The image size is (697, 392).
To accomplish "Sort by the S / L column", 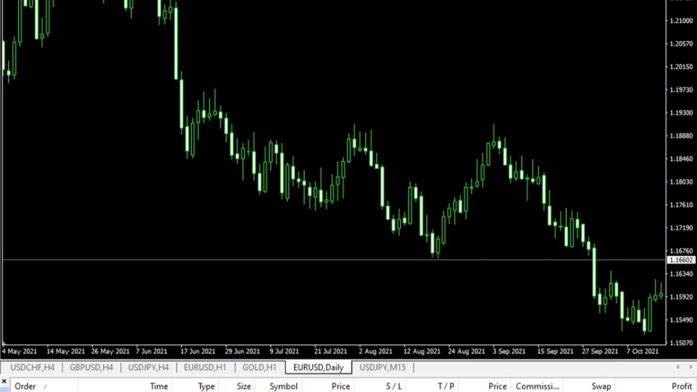I will 394,386.
